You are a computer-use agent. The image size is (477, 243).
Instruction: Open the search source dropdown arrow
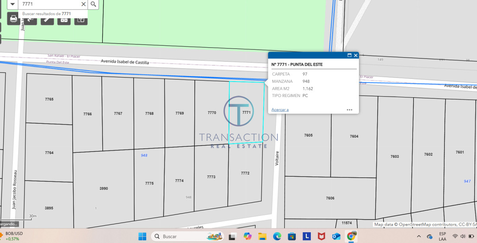point(13,4)
